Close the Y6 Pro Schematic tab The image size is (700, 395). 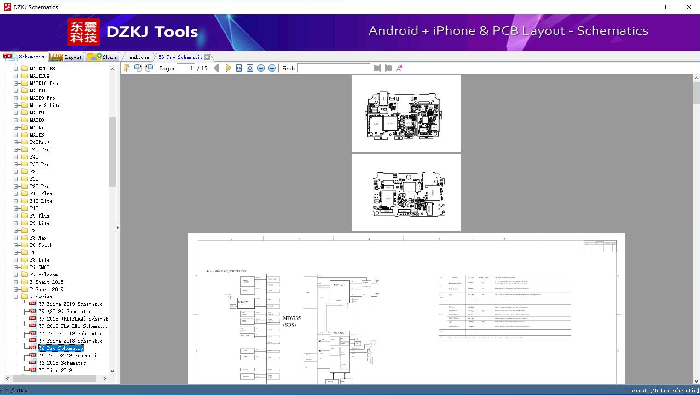[x=207, y=57]
